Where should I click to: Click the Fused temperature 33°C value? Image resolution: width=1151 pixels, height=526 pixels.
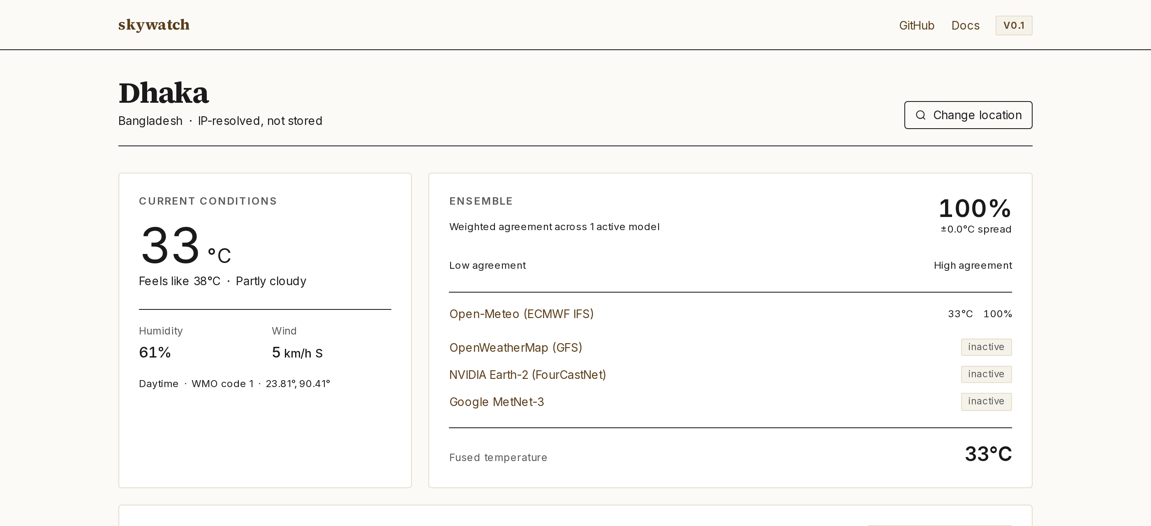click(x=988, y=454)
